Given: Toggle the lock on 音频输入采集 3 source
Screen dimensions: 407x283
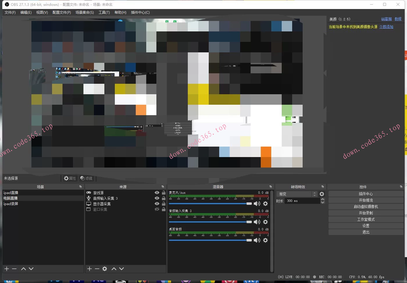Looking at the screenshot, I should tap(164, 198).
